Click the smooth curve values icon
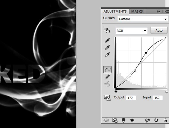Screen dimensions: 169x128 pyautogui.click(x=107, y=84)
